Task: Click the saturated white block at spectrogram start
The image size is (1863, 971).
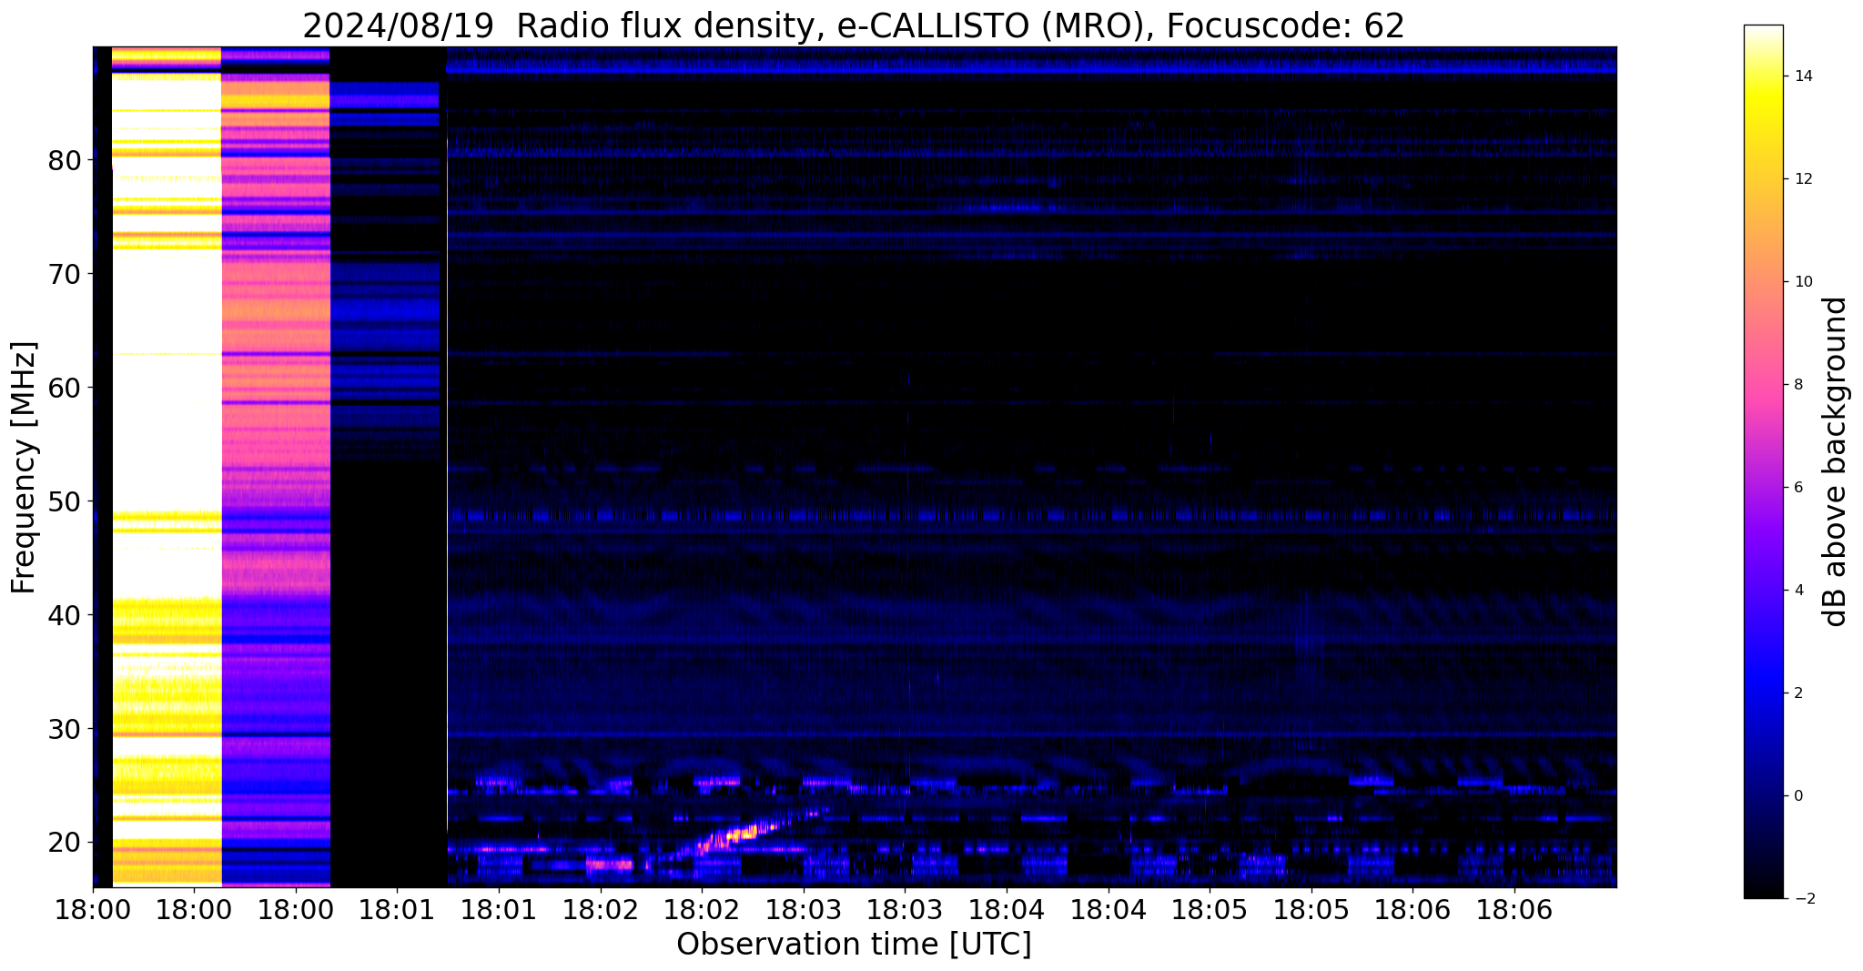Action: click(167, 466)
